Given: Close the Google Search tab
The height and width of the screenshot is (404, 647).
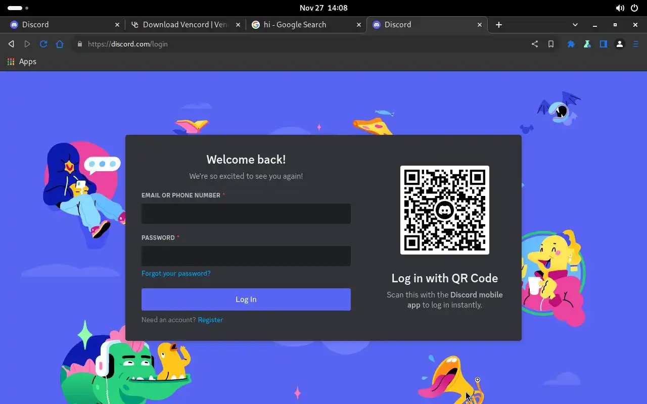Looking at the screenshot, I should click(x=359, y=25).
